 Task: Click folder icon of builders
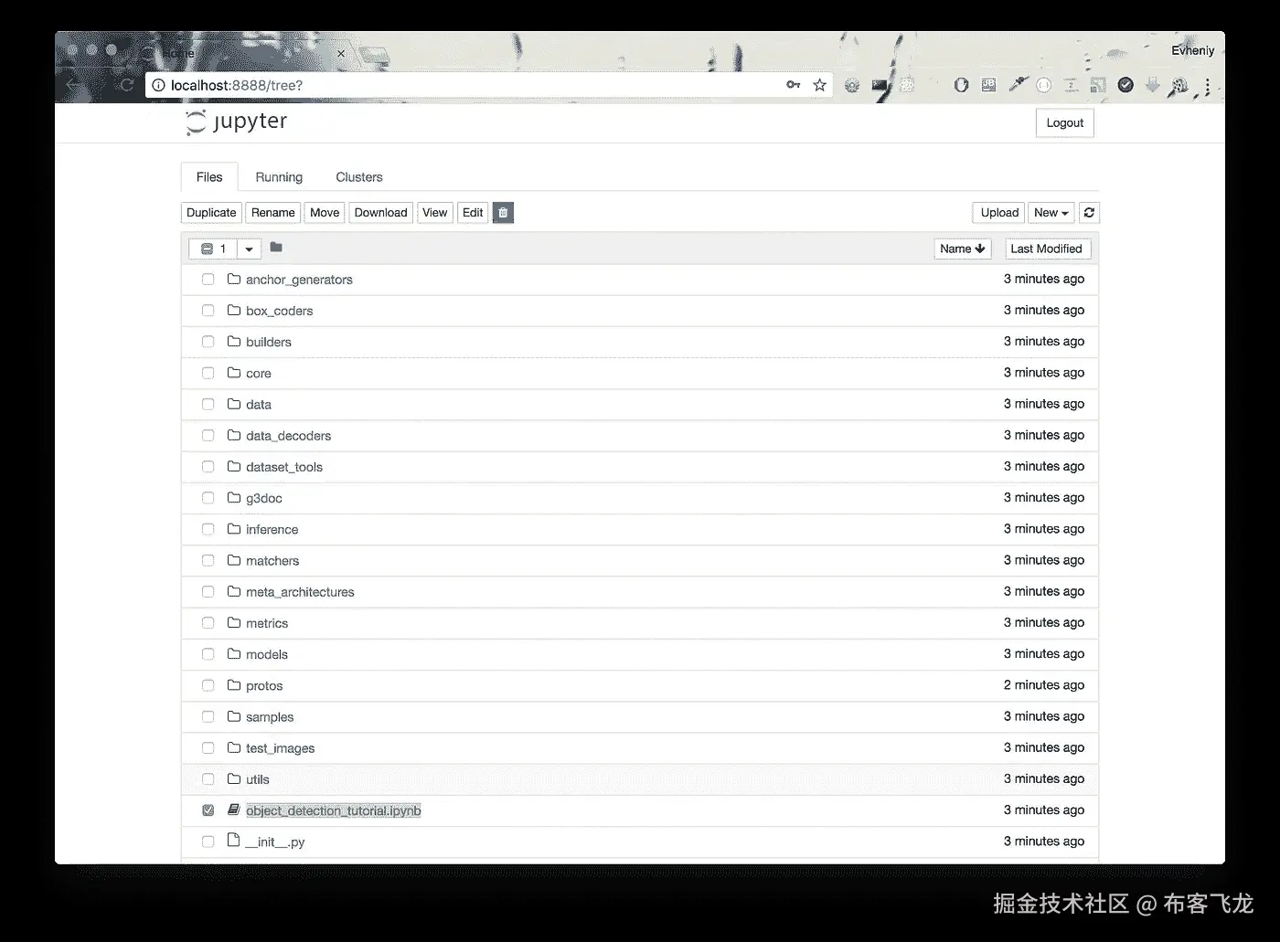pos(234,341)
